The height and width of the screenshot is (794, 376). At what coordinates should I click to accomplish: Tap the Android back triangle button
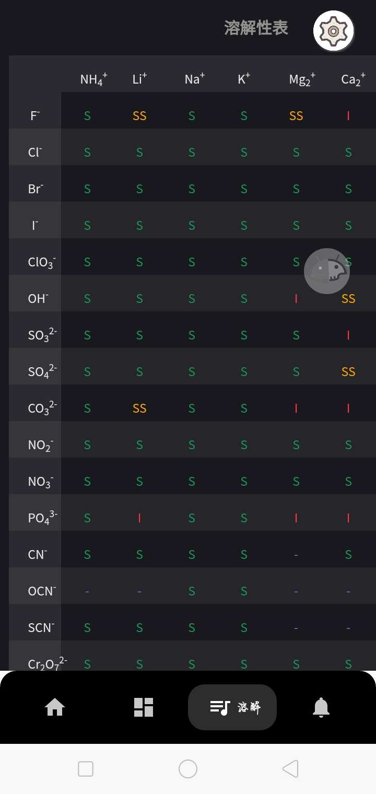(290, 769)
